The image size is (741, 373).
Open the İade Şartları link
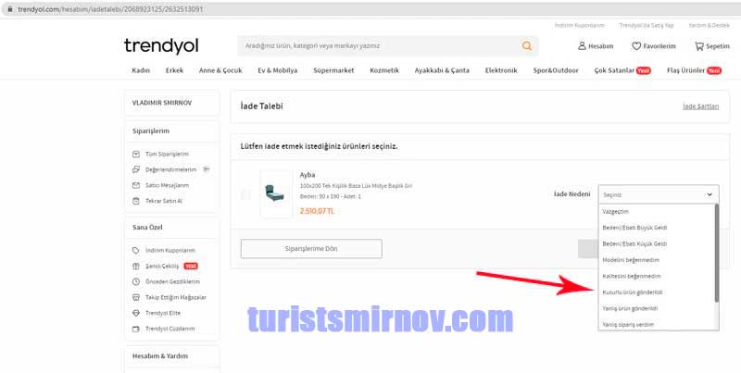point(700,106)
